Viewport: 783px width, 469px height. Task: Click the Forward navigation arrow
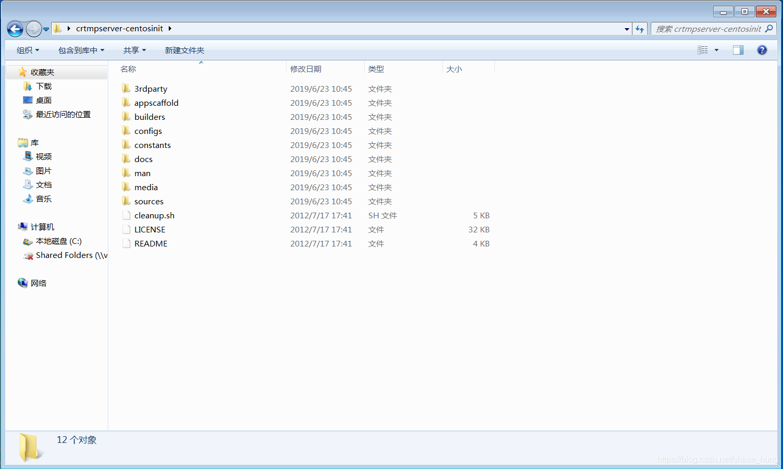[33, 29]
